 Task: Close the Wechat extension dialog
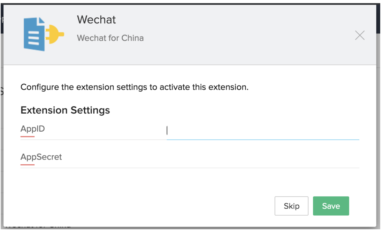click(360, 35)
